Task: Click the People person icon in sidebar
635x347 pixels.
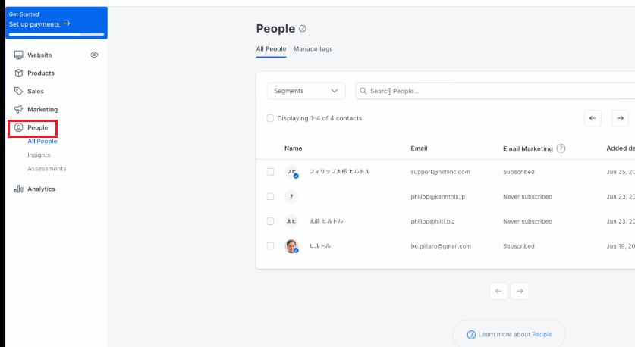Action: tap(19, 127)
